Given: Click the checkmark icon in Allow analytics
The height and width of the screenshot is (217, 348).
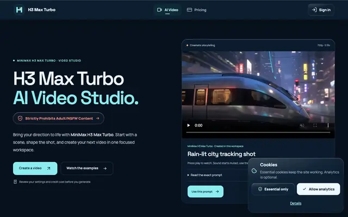Looking at the screenshot, I should (304, 189).
